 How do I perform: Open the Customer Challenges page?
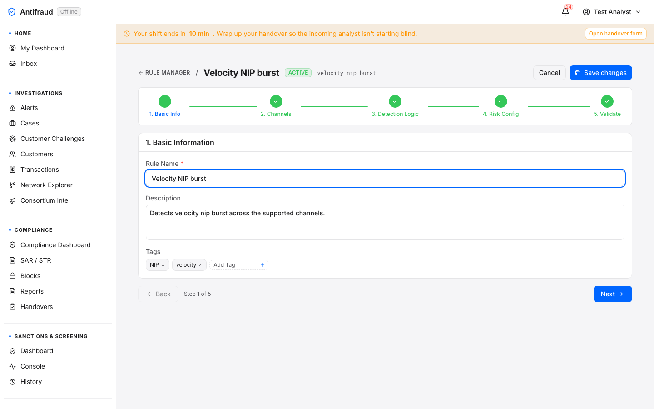58,139
